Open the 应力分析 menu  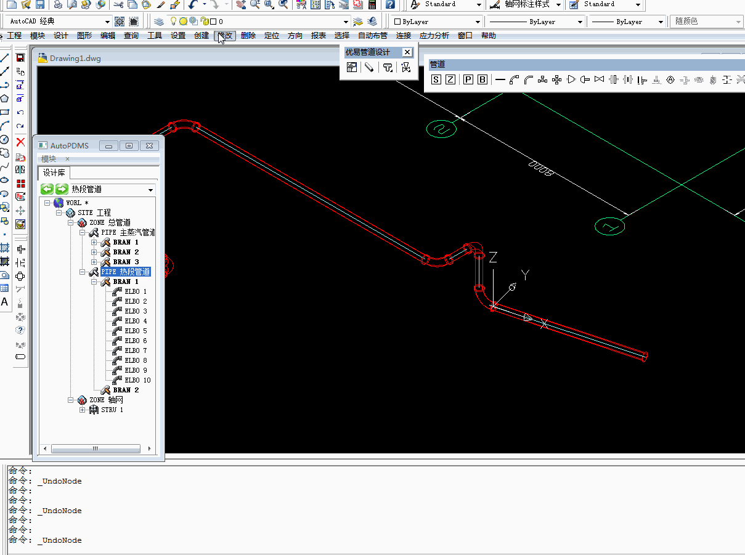point(434,36)
